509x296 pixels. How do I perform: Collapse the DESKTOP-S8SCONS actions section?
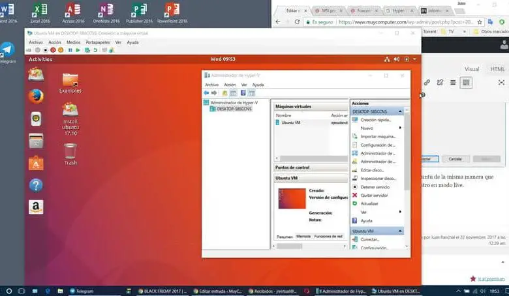(x=400, y=111)
